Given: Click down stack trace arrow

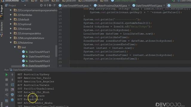Looking at the screenshot, I should click(12, 80).
